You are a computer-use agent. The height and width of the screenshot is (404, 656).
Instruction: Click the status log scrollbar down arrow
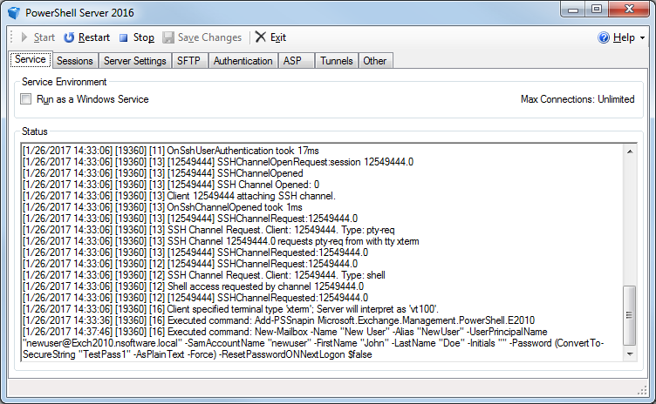pyautogui.click(x=630, y=353)
